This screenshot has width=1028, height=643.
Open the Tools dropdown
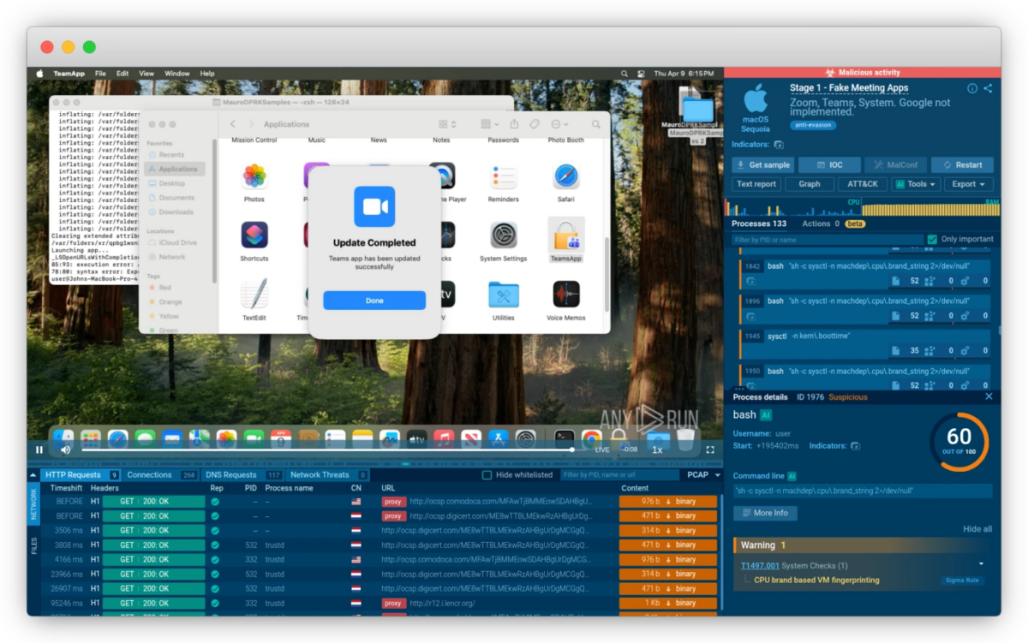click(915, 183)
